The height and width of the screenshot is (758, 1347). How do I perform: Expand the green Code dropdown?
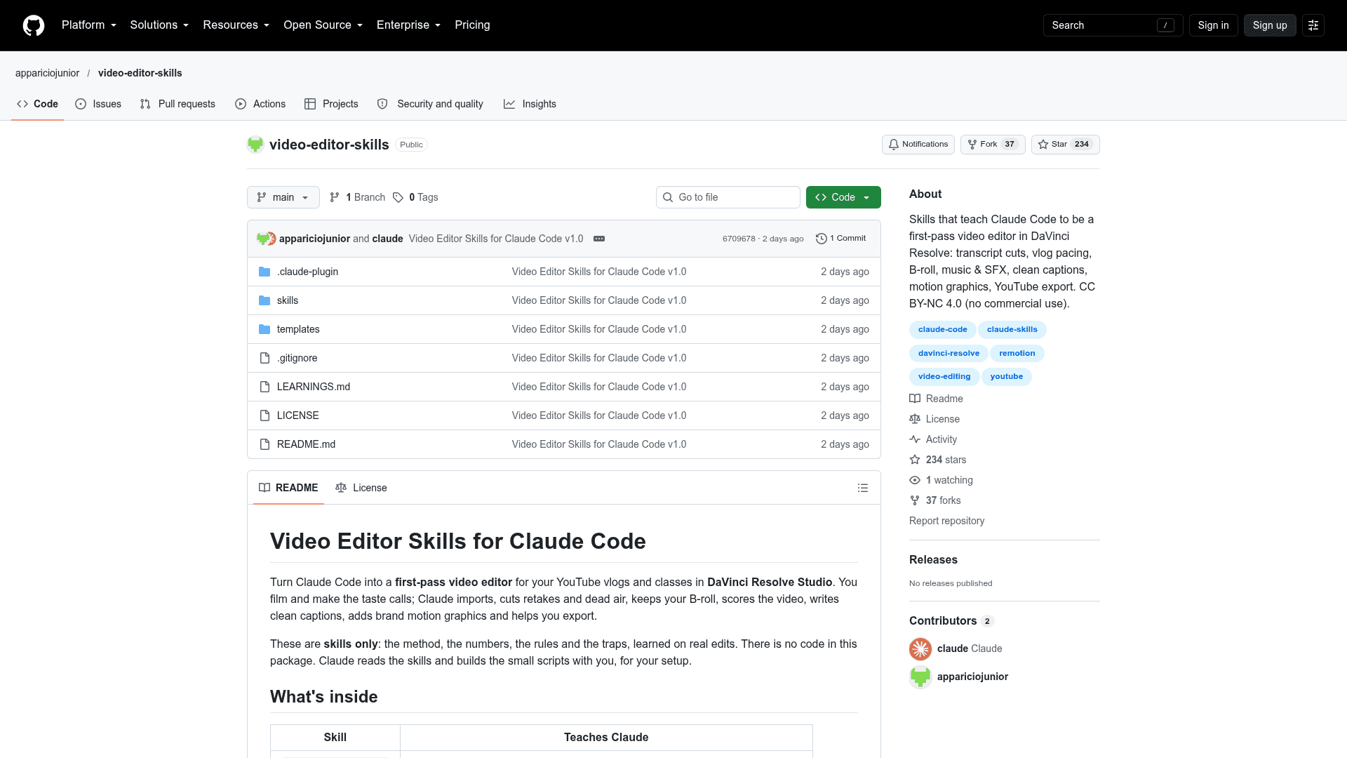click(x=843, y=197)
